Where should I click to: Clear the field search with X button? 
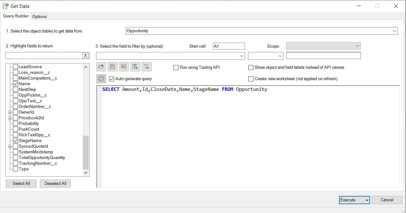85,56
